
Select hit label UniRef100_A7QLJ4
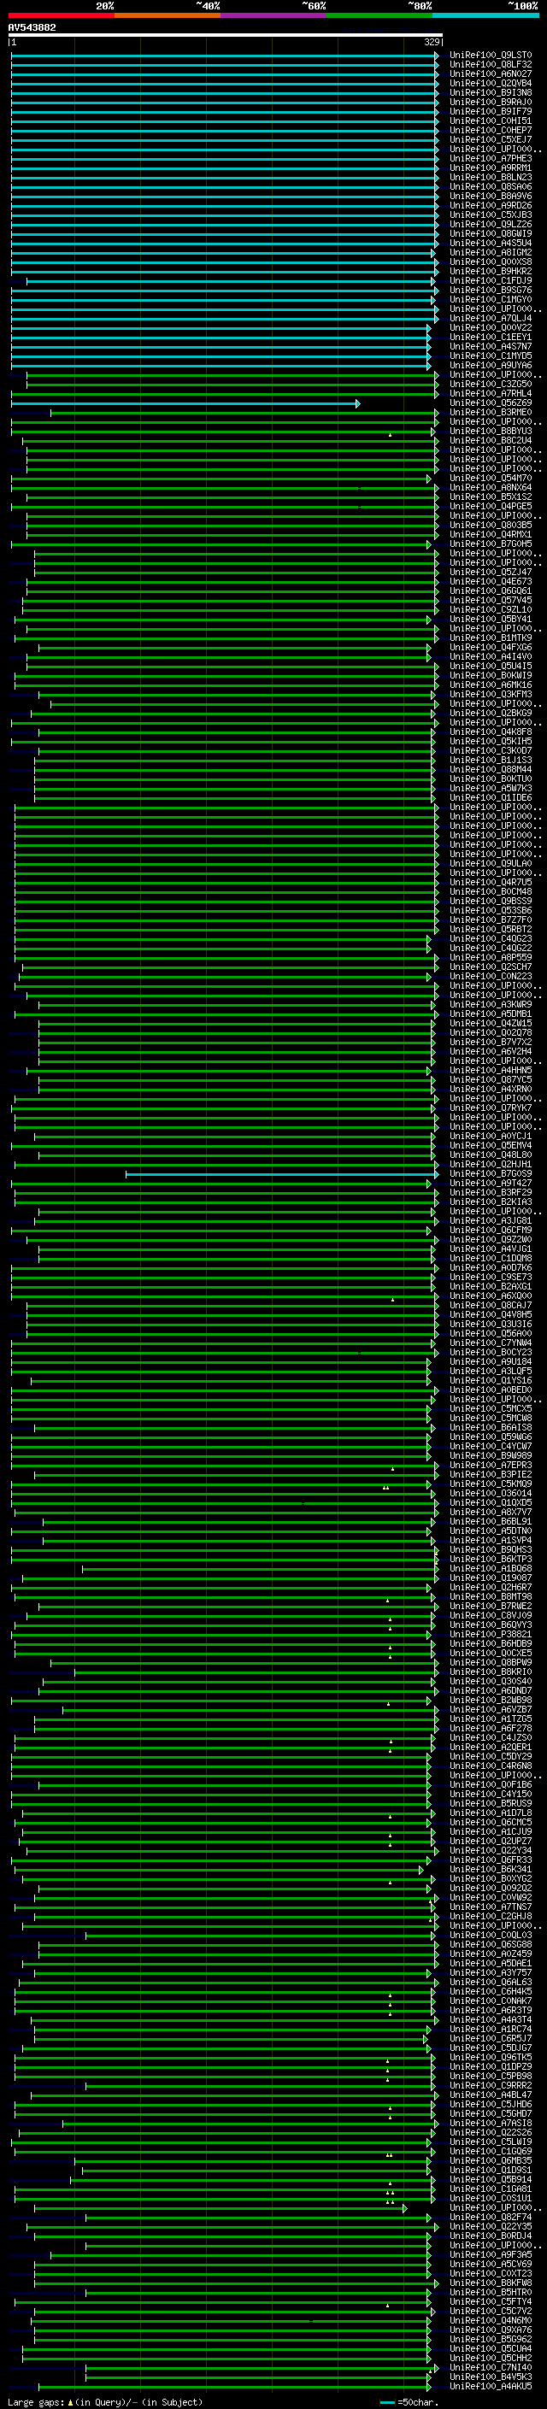pos(491,318)
